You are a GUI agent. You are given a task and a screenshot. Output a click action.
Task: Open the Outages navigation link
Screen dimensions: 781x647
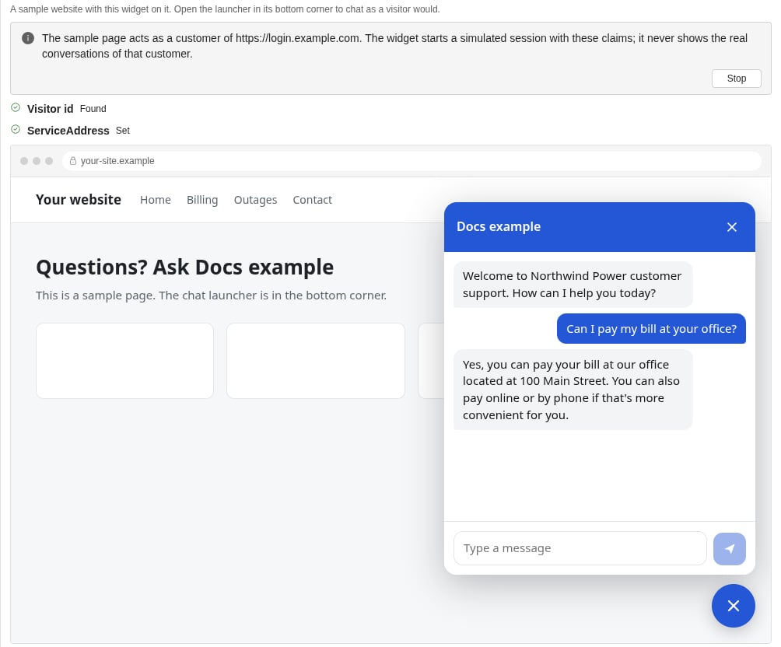255,200
